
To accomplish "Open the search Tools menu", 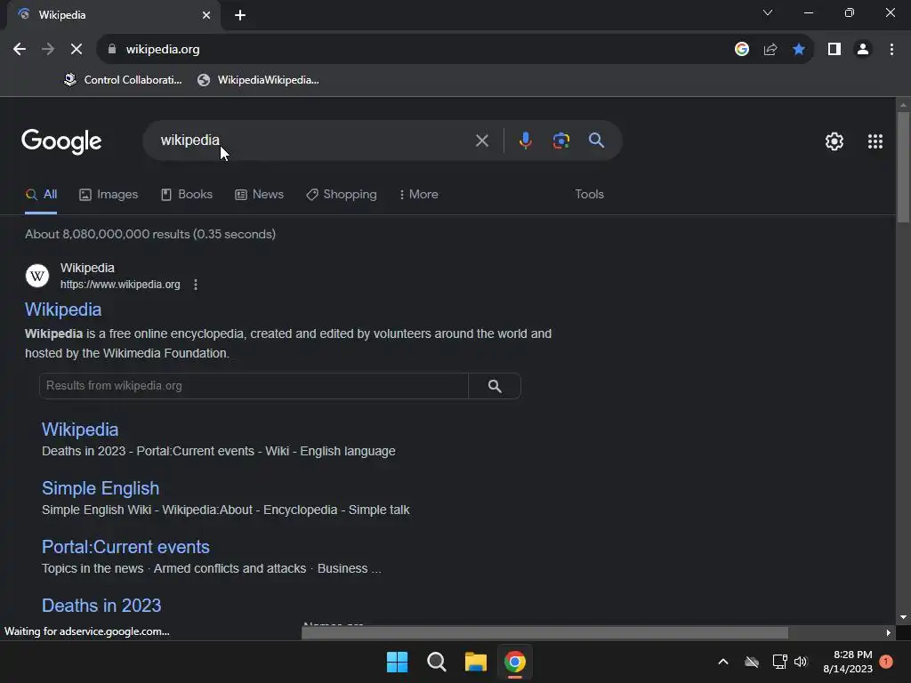I will [589, 195].
